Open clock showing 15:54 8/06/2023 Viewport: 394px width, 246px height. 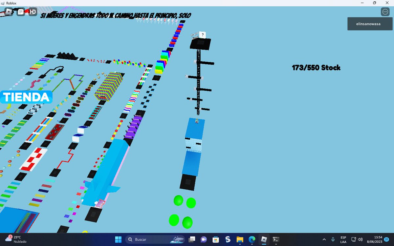(375, 239)
